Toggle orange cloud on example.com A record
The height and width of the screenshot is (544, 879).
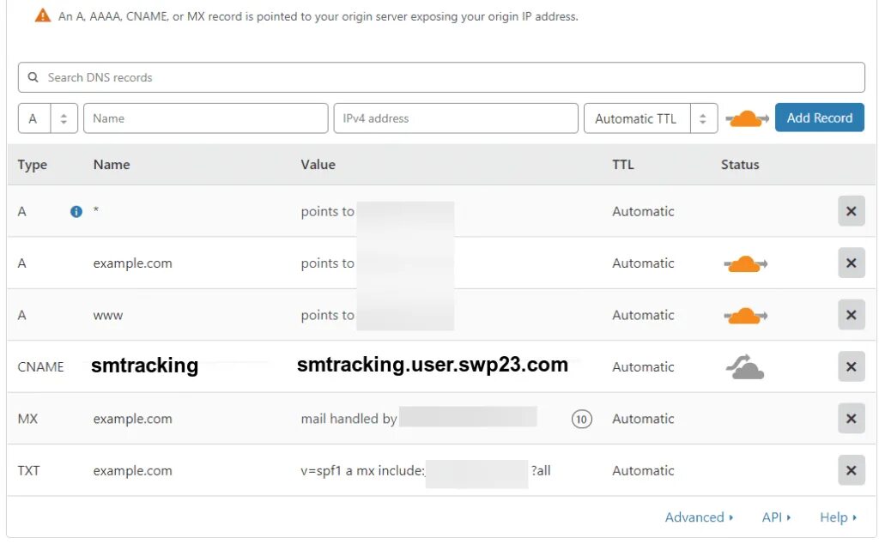click(x=746, y=263)
